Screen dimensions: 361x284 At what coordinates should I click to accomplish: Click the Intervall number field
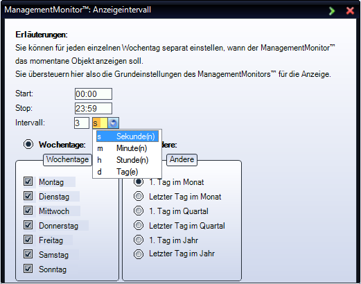click(x=82, y=123)
